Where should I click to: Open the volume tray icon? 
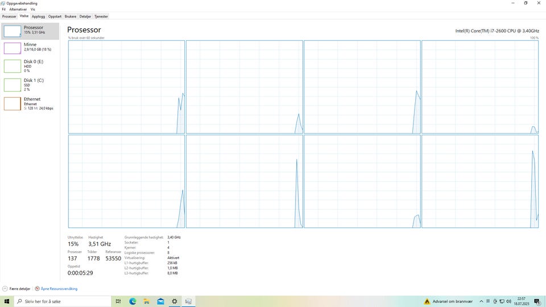coord(508,301)
